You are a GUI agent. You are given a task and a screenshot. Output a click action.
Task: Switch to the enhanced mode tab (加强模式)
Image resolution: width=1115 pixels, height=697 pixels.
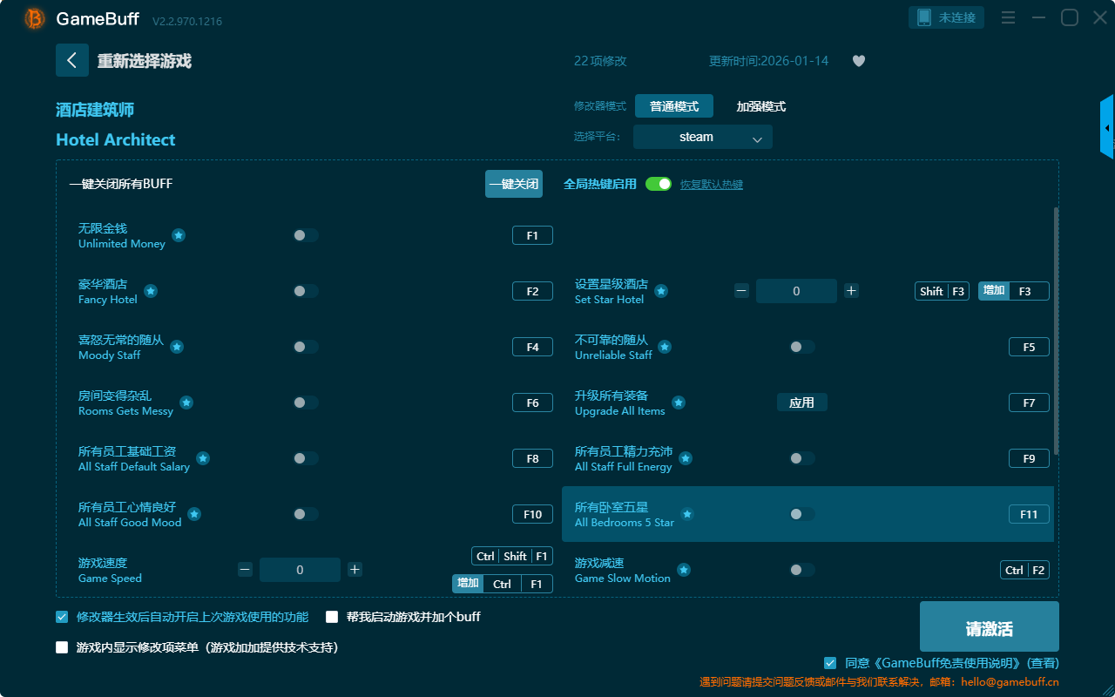[x=760, y=106]
